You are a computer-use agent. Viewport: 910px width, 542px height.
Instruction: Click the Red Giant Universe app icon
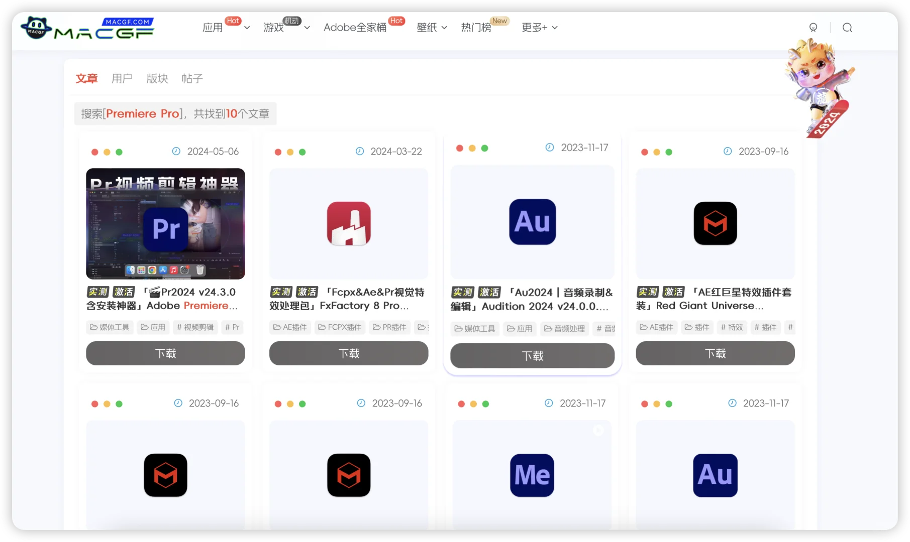[x=715, y=223]
